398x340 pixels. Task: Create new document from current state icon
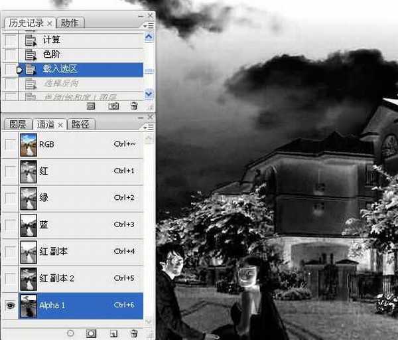point(92,106)
